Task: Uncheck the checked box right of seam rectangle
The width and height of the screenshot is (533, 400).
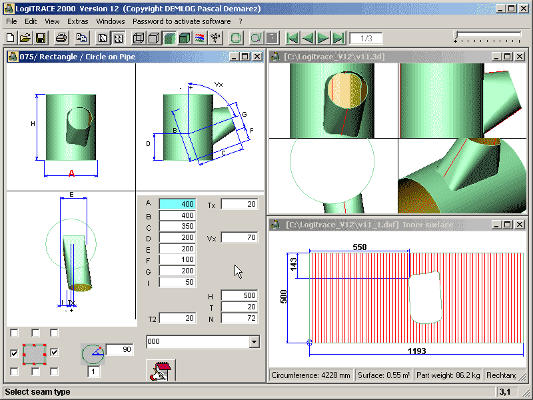Action: point(54,353)
